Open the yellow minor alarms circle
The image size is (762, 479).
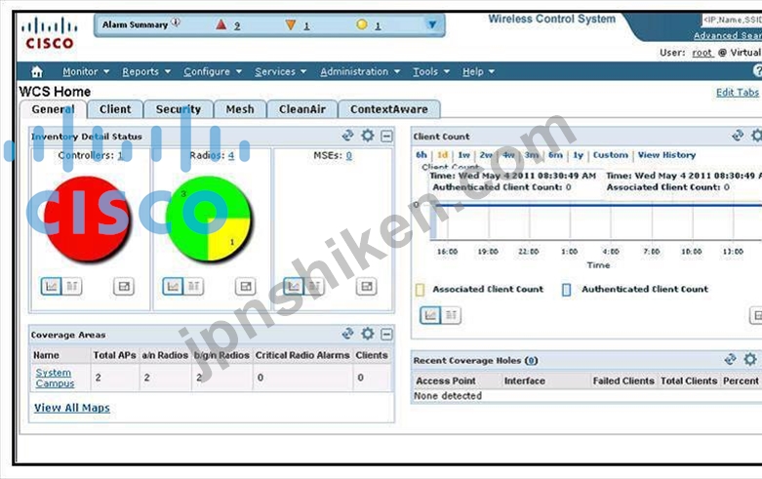pos(362,24)
